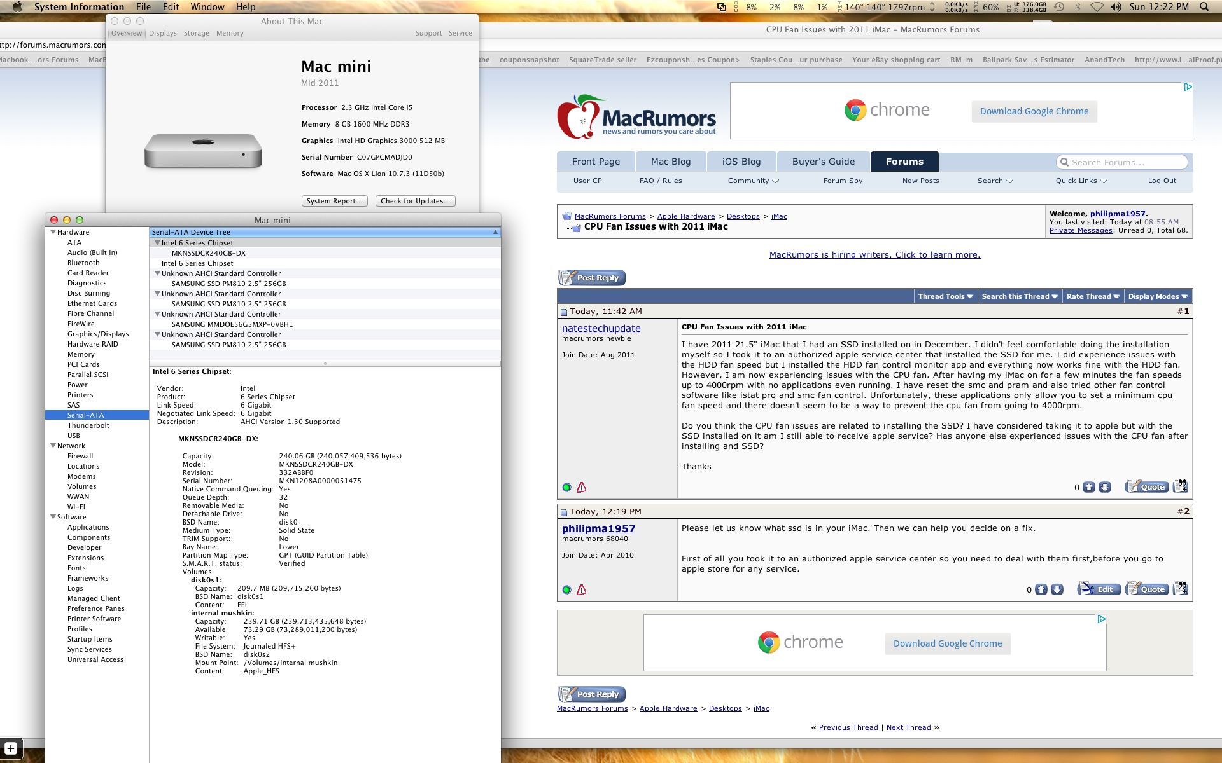This screenshot has width=1222, height=763.
Task: Select SAMSUNG MMDOE56G5MXP-0VBH1 device row
Action: pos(325,324)
